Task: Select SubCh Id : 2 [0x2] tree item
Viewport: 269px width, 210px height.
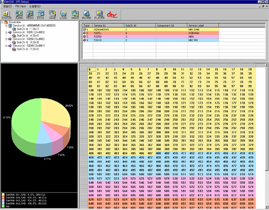Action: pos(28,49)
